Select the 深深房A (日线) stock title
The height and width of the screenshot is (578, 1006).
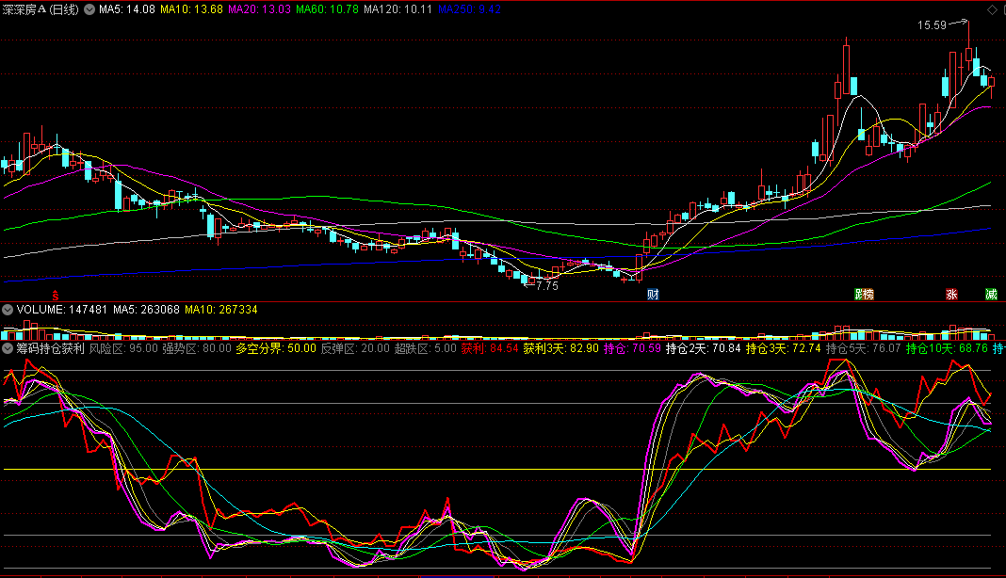[41, 9]
